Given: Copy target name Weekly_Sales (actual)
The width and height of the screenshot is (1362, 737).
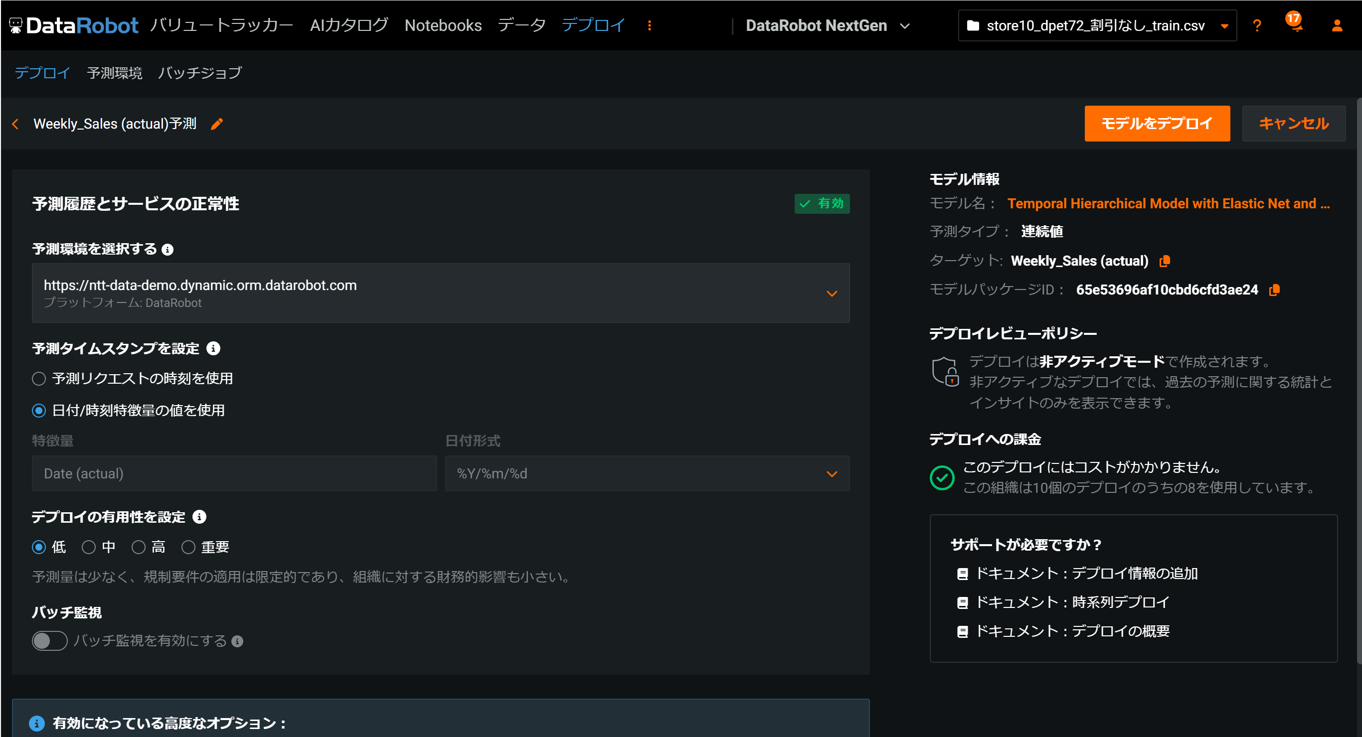Looking at the screenshot, I should 1164,261.
